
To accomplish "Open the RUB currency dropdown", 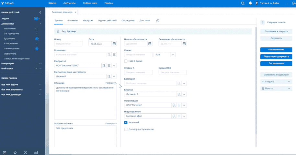I will click(173, 55).
